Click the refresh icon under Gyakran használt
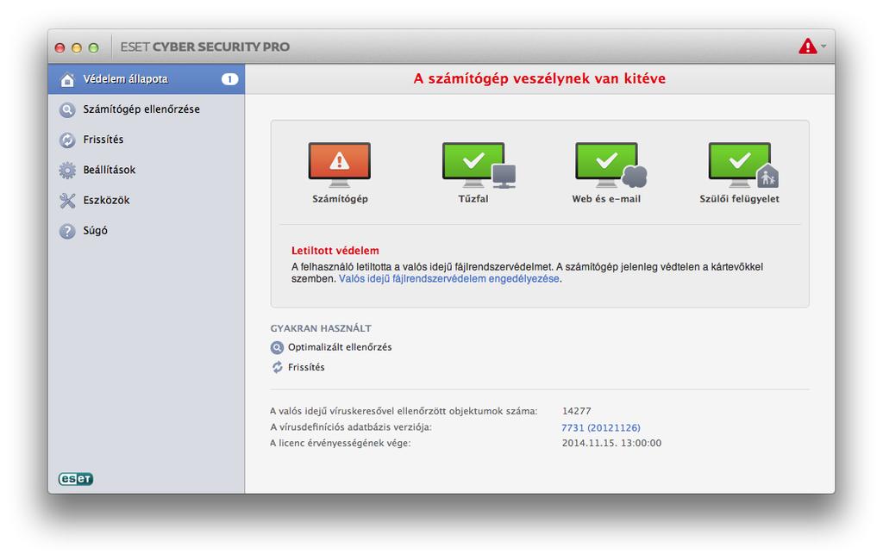Viewport: 883px width, 560px height. tap(277, 368)
